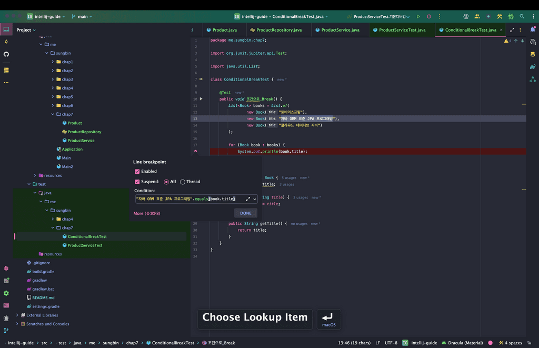Open the Gradle tool window elephant icon
Image resolution: width=539 pixels, height=348 pixels.
(533, 67)
